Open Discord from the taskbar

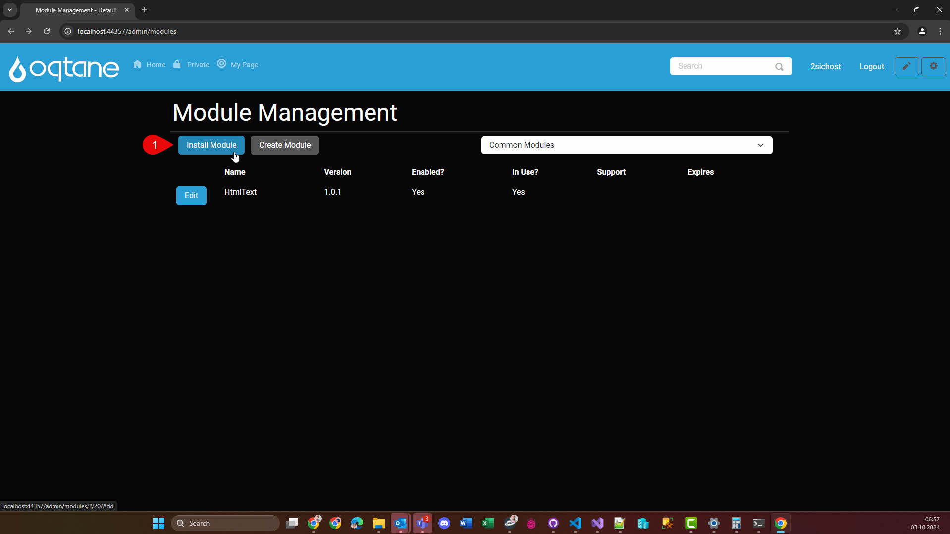[444, 523]
